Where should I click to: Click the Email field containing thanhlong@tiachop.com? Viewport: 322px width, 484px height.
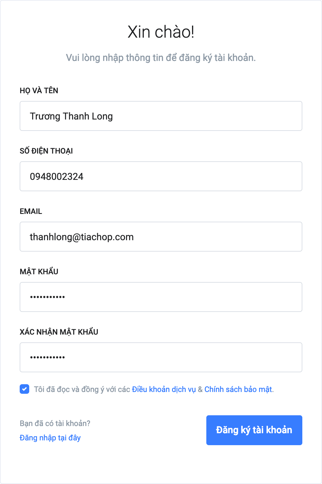(x=161, y=237)
